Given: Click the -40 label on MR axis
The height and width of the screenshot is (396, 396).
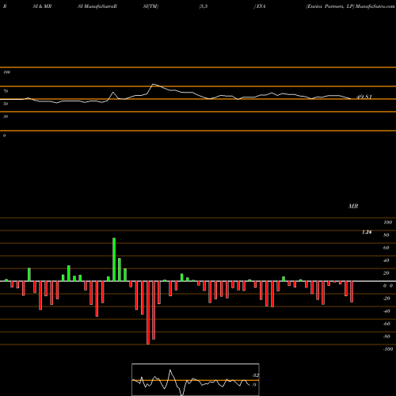Looking at the screenshot, I should pyautogui.click(x=386, y=311).
